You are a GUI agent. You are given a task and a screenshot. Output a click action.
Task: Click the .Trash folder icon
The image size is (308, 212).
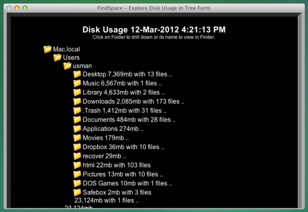click(77, 110)
